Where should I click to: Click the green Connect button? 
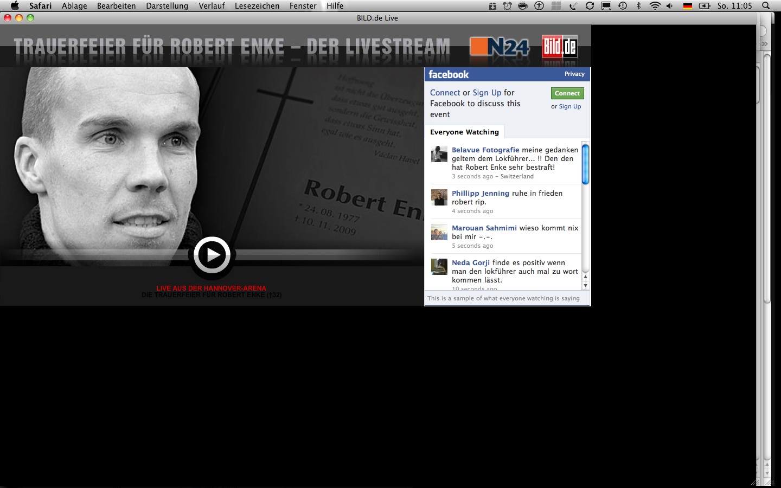pyautogui.click(x=567, y=93)
